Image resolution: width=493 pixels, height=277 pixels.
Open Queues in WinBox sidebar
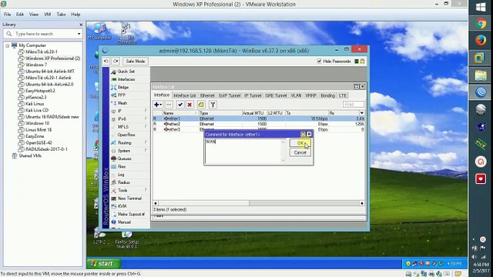pos(124,159)
